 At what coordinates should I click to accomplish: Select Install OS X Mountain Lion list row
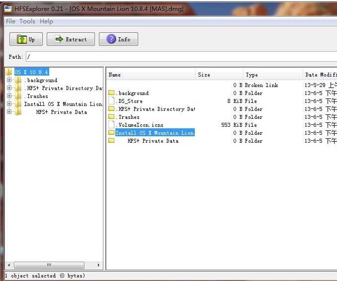pos(222,133)
